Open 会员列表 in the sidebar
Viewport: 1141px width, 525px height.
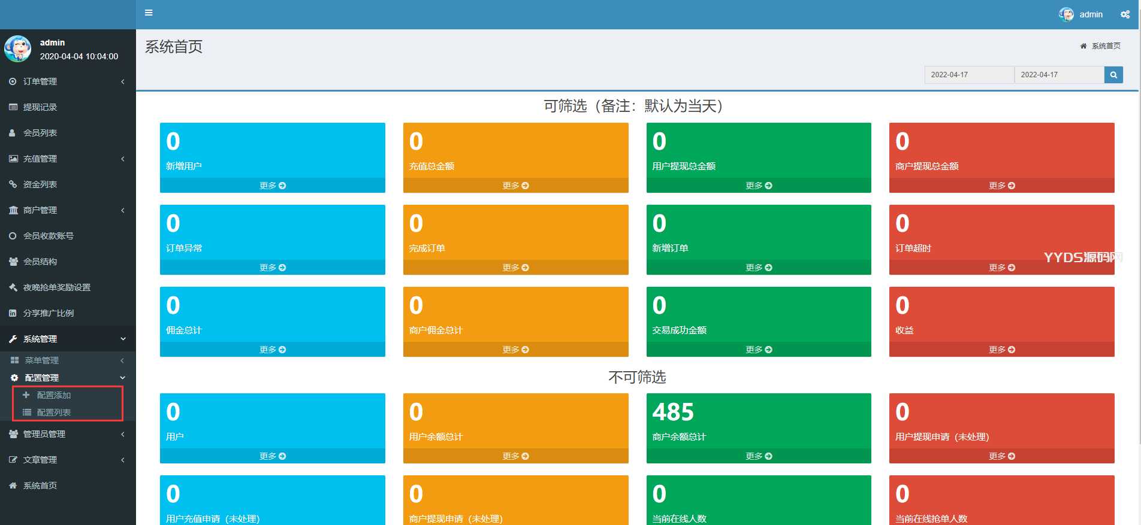tap(40, 133)
